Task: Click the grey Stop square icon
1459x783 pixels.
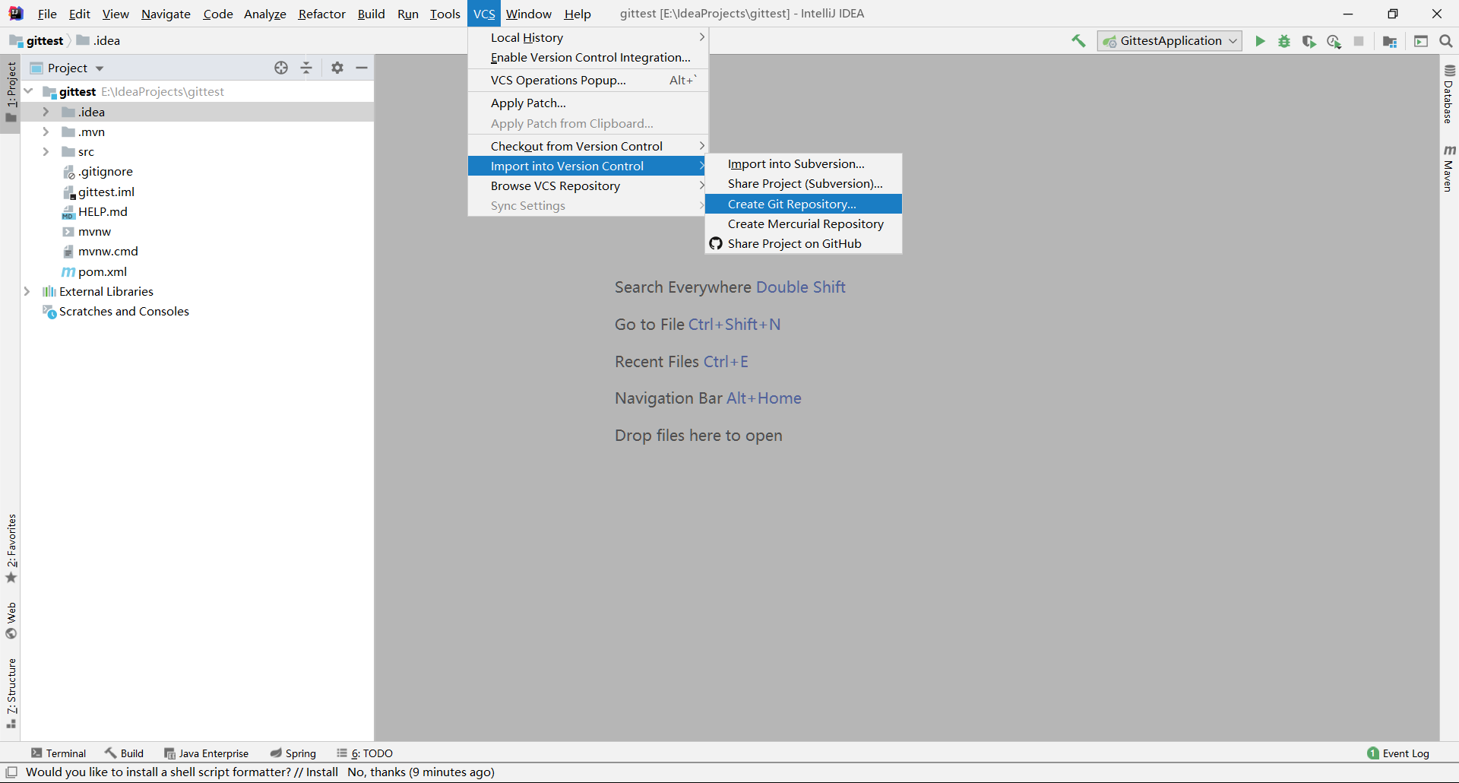Action: point(1359,41)
